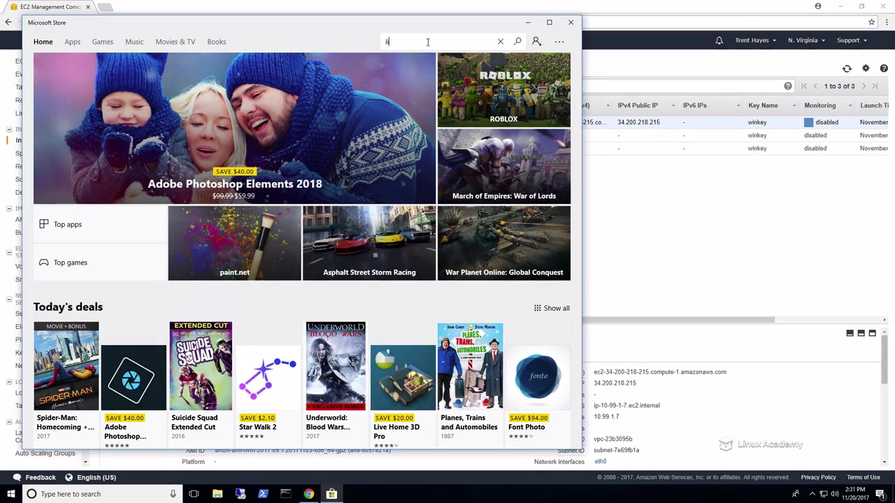The width and height of the screenshot is (895, 503).
Task: Go to the Movies & TV tab
Action: [175, 41]
